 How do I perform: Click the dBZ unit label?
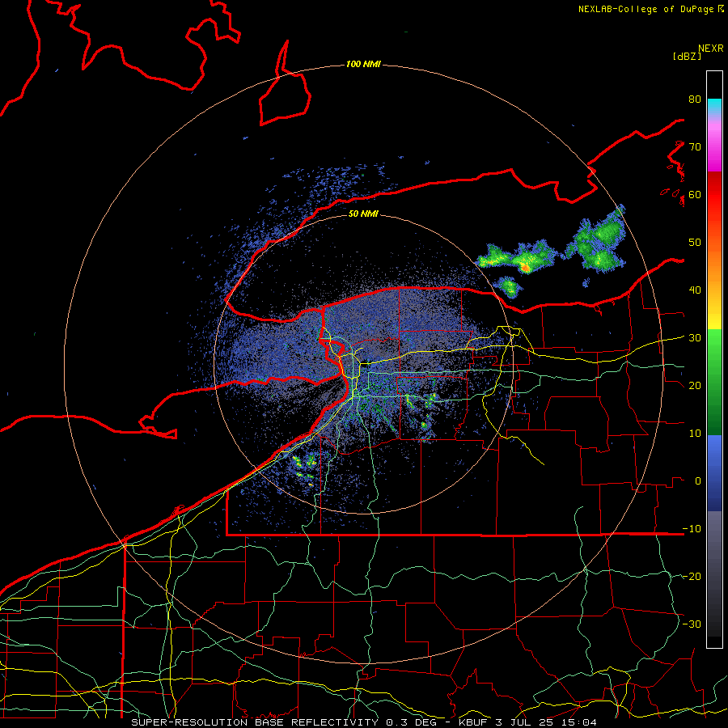[x=687, y=56]
